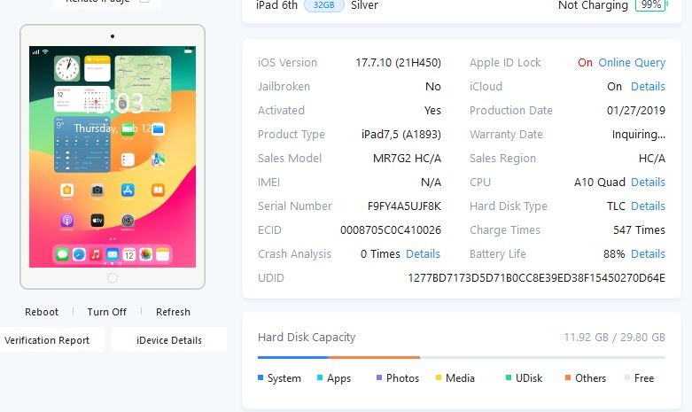Select the UDisk legend square
This screenshot has height=412, width=692.
pyautogui.click(x=509, y=377)
